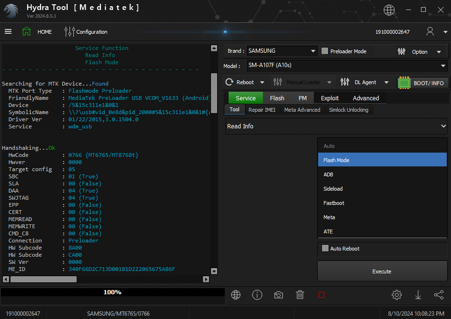Choose Meta from the mode list

coord(382,217)
